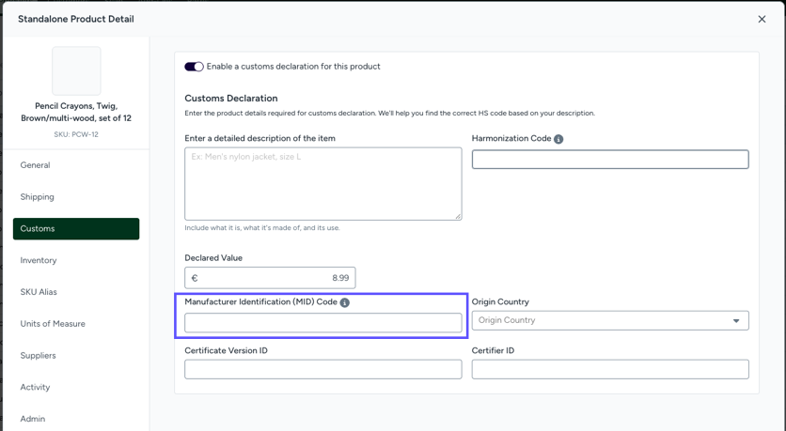Click the Enable customs declaration label

(293, 67)
